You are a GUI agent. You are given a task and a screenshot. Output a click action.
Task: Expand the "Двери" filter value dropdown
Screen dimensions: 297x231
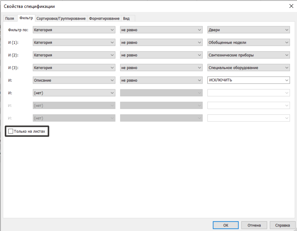click(249, 30)
